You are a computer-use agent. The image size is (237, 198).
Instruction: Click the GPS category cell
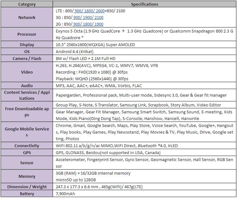pos(27,153)
